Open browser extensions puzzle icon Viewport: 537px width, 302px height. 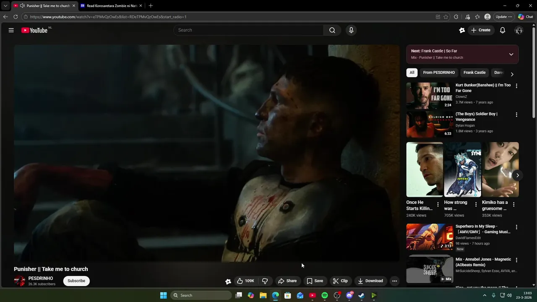pyautogui.click(x=456, y=17)
